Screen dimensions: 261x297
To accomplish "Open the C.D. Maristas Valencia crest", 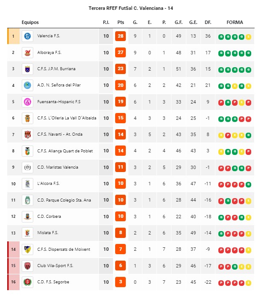I will point(27,167).
